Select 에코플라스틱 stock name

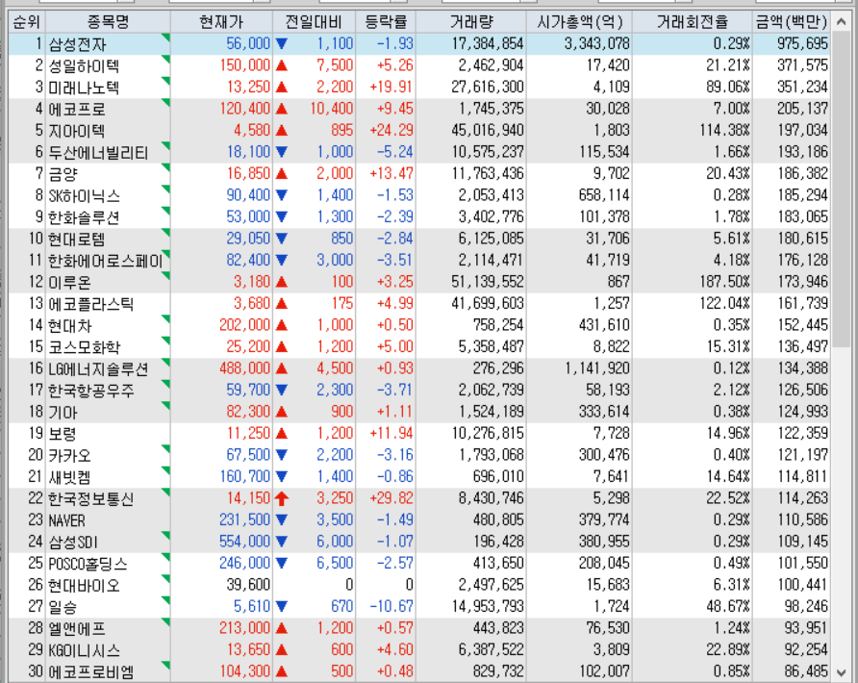(90, 304)
